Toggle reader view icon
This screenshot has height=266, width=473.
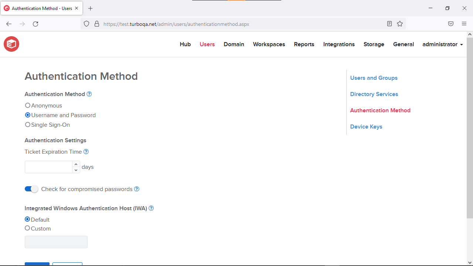pyautogui.click(x=389, y=24)
